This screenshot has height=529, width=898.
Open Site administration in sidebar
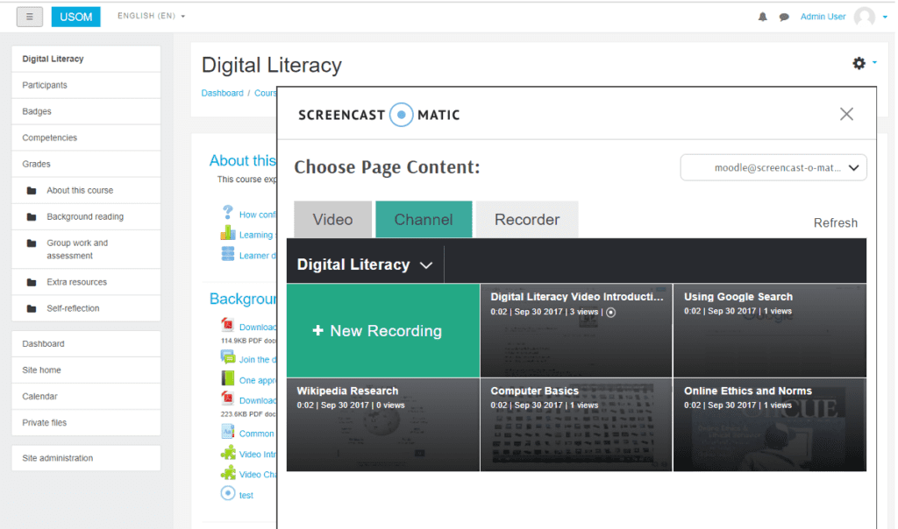pos(86,458)
